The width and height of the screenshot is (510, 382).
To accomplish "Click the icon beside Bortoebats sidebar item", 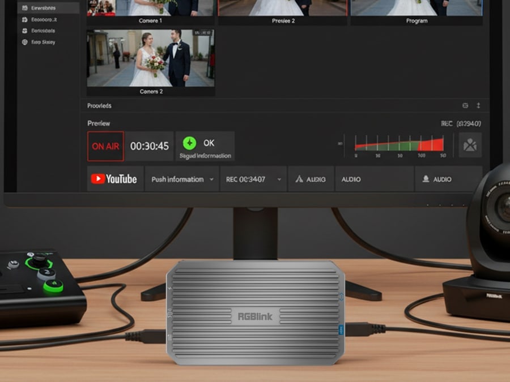I will coord(25,31).
